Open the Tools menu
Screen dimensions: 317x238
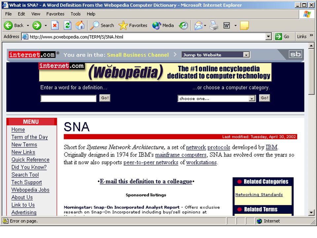point(76,14)
